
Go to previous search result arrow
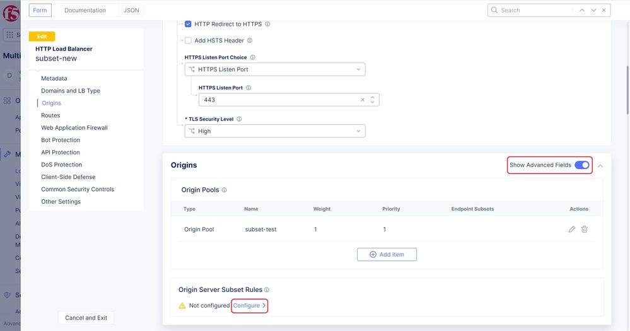[x=581, y=10]
